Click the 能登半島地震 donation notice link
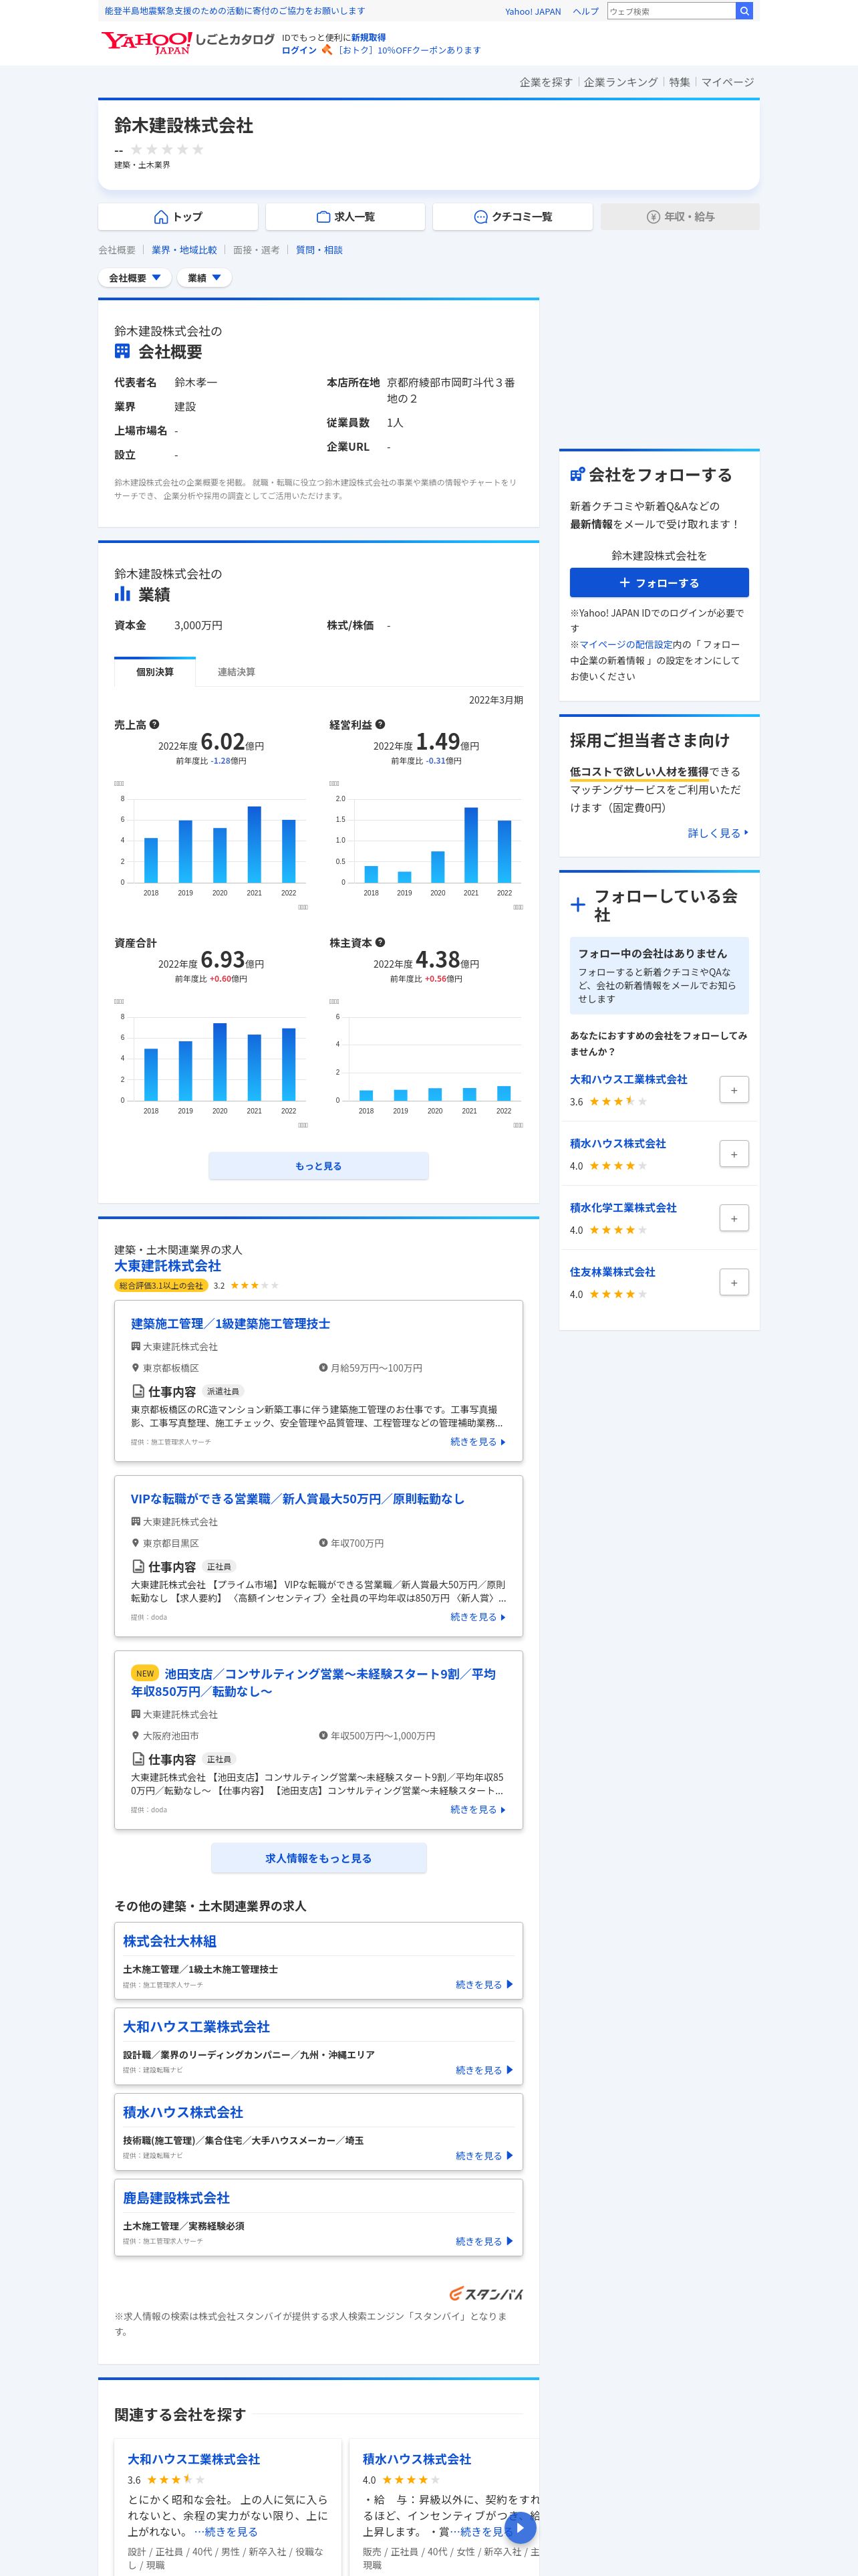Image resolution: width=858 pixels, height=2576 pixels. coord(235,11)
